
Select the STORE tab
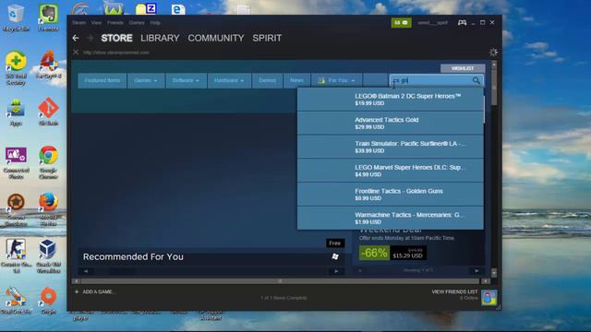117,38
